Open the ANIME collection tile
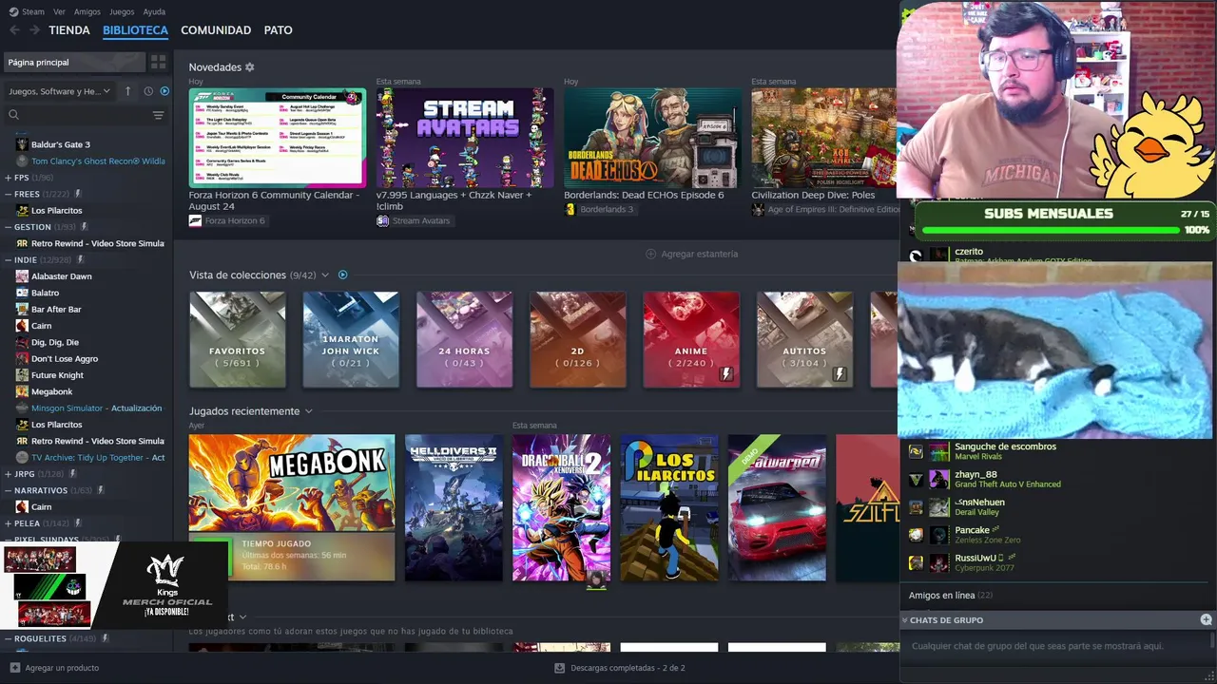Screen dimensions: 1217x684 pyautogui.click(x=691, y=339)
